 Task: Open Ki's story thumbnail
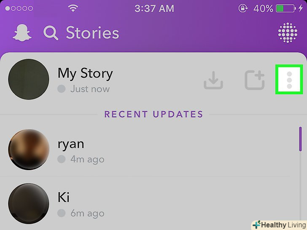click(29, 203)
